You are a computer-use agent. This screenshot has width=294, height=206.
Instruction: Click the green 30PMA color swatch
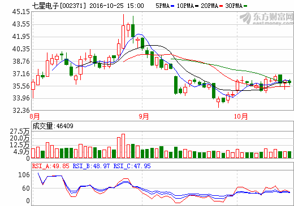[245, 6]
